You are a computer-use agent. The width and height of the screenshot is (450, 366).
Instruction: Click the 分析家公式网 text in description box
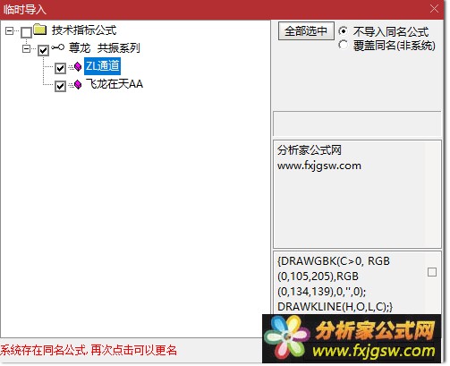[x=310, y=150]
